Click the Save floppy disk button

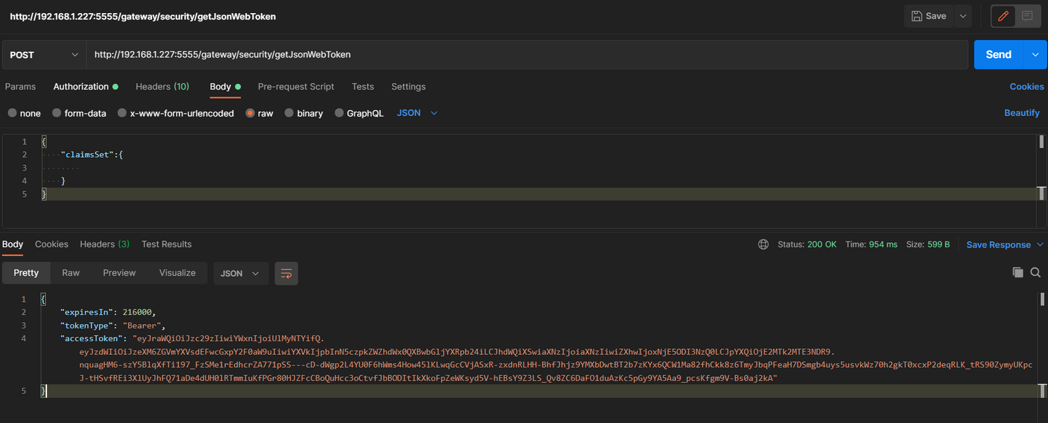929,16
